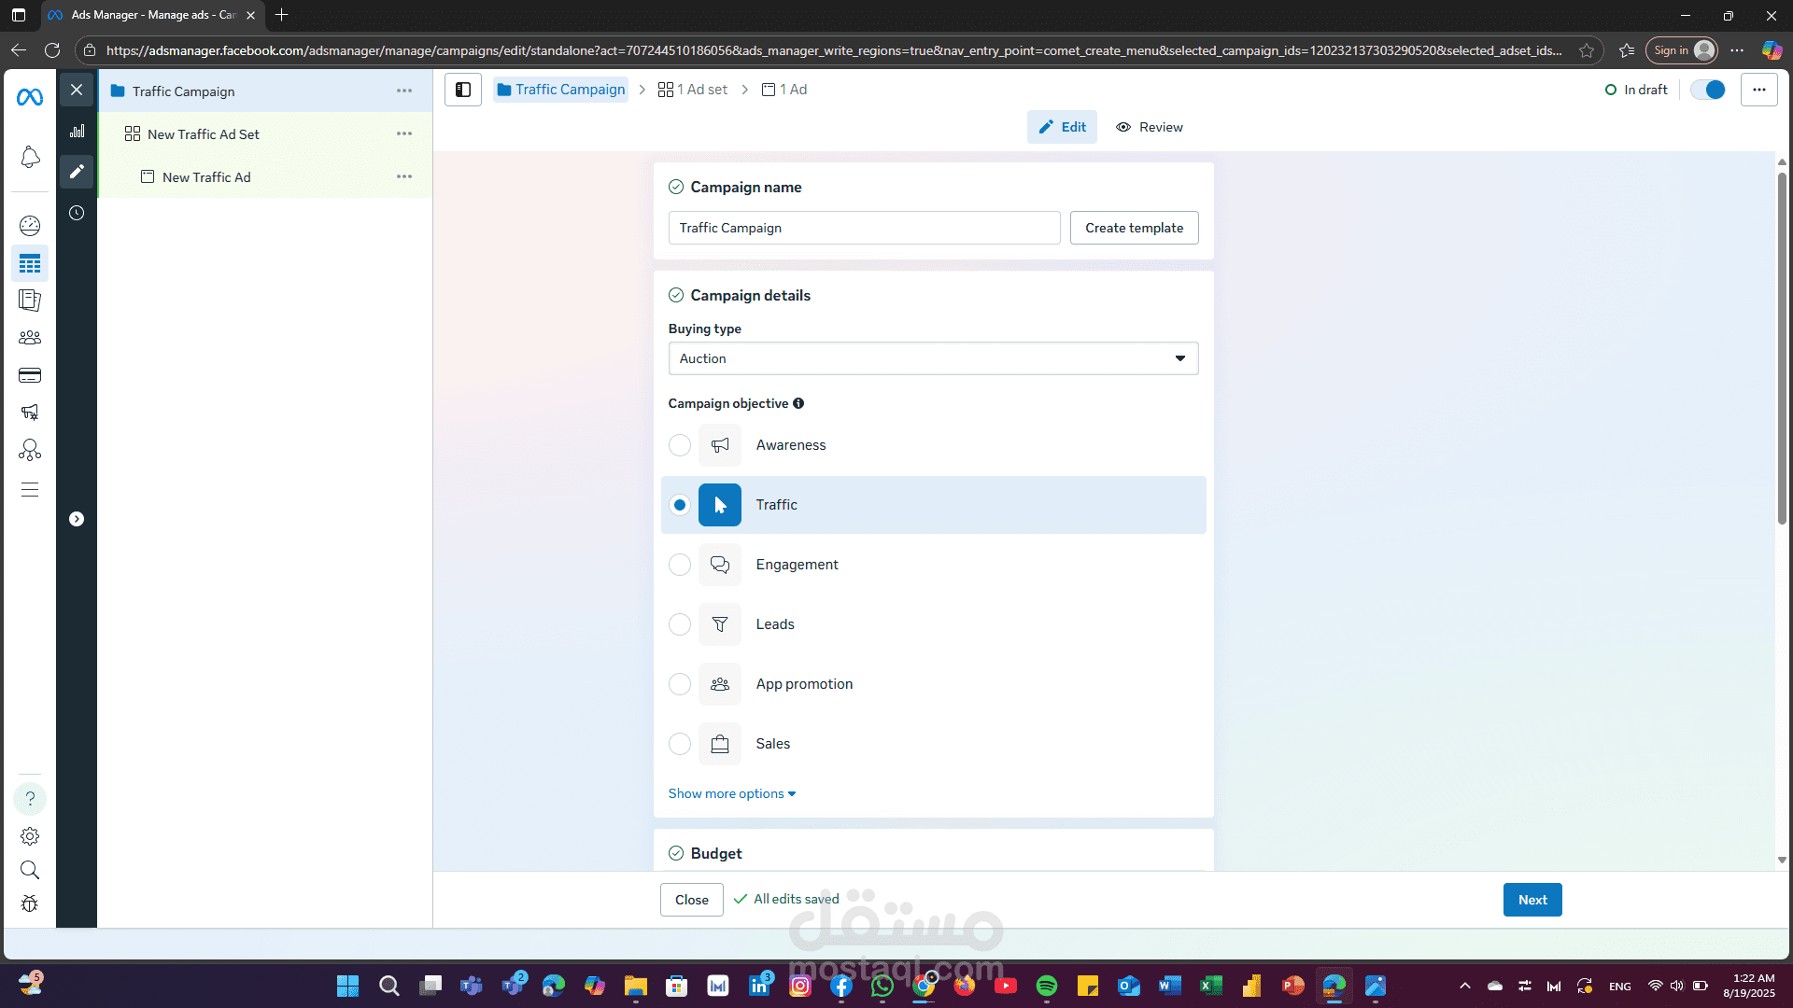Click the Leads funnel icon
The width and height of the screenshot is (1793, 1008).
point(720,624)
